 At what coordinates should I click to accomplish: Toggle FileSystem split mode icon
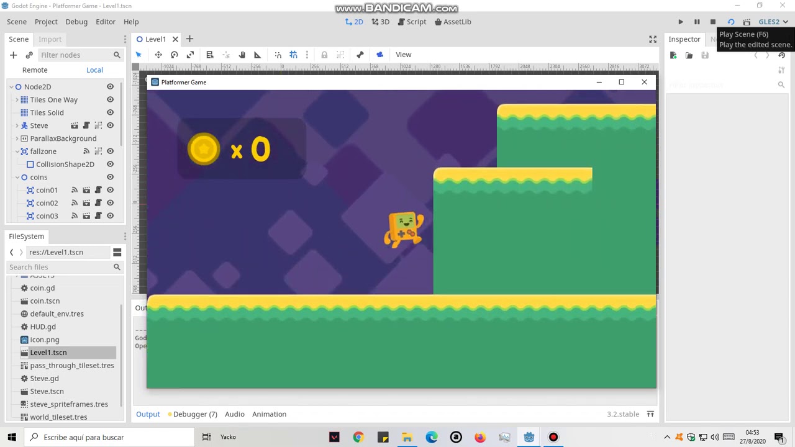(117, 252)
